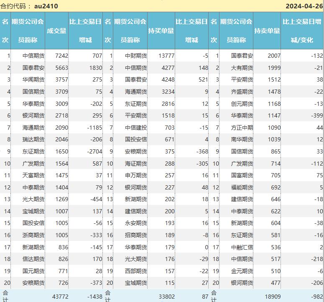This screenshot has width=324, height=302.
Task: Select the 信达期货 cell
Action: (33, 259)
